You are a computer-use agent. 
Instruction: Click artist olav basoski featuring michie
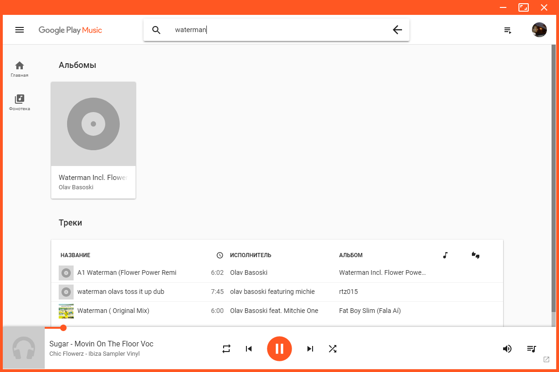point(273,292)
